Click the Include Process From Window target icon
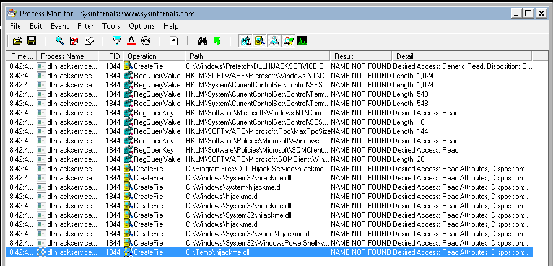This screenshot has width=553, height=266. pos(146,41)
